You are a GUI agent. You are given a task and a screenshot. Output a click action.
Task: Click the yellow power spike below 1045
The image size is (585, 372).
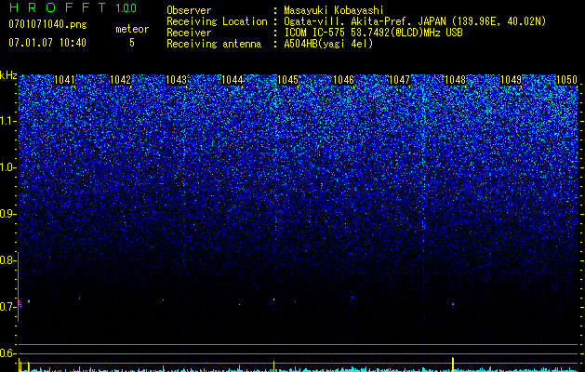pos(273,366)
